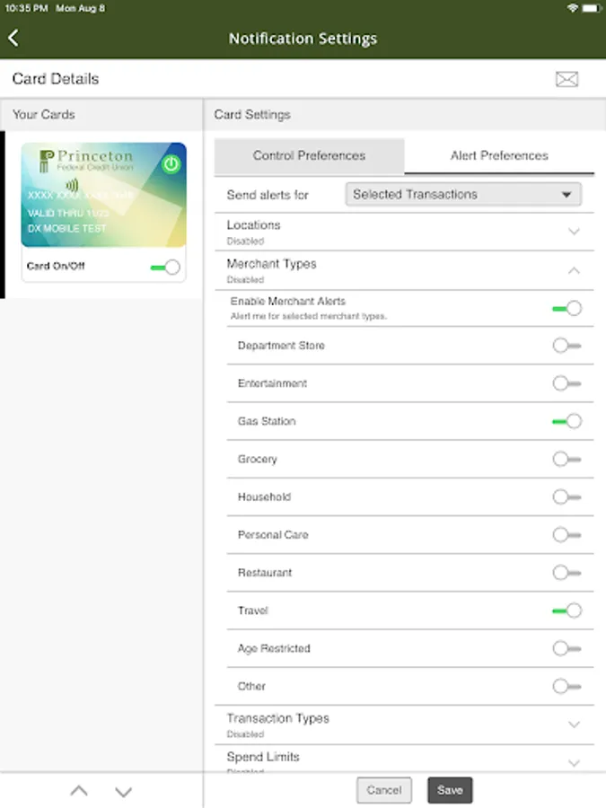Tap the Princeton credit union logo
This screenshot has height=808, width=606.
[86, 161]
